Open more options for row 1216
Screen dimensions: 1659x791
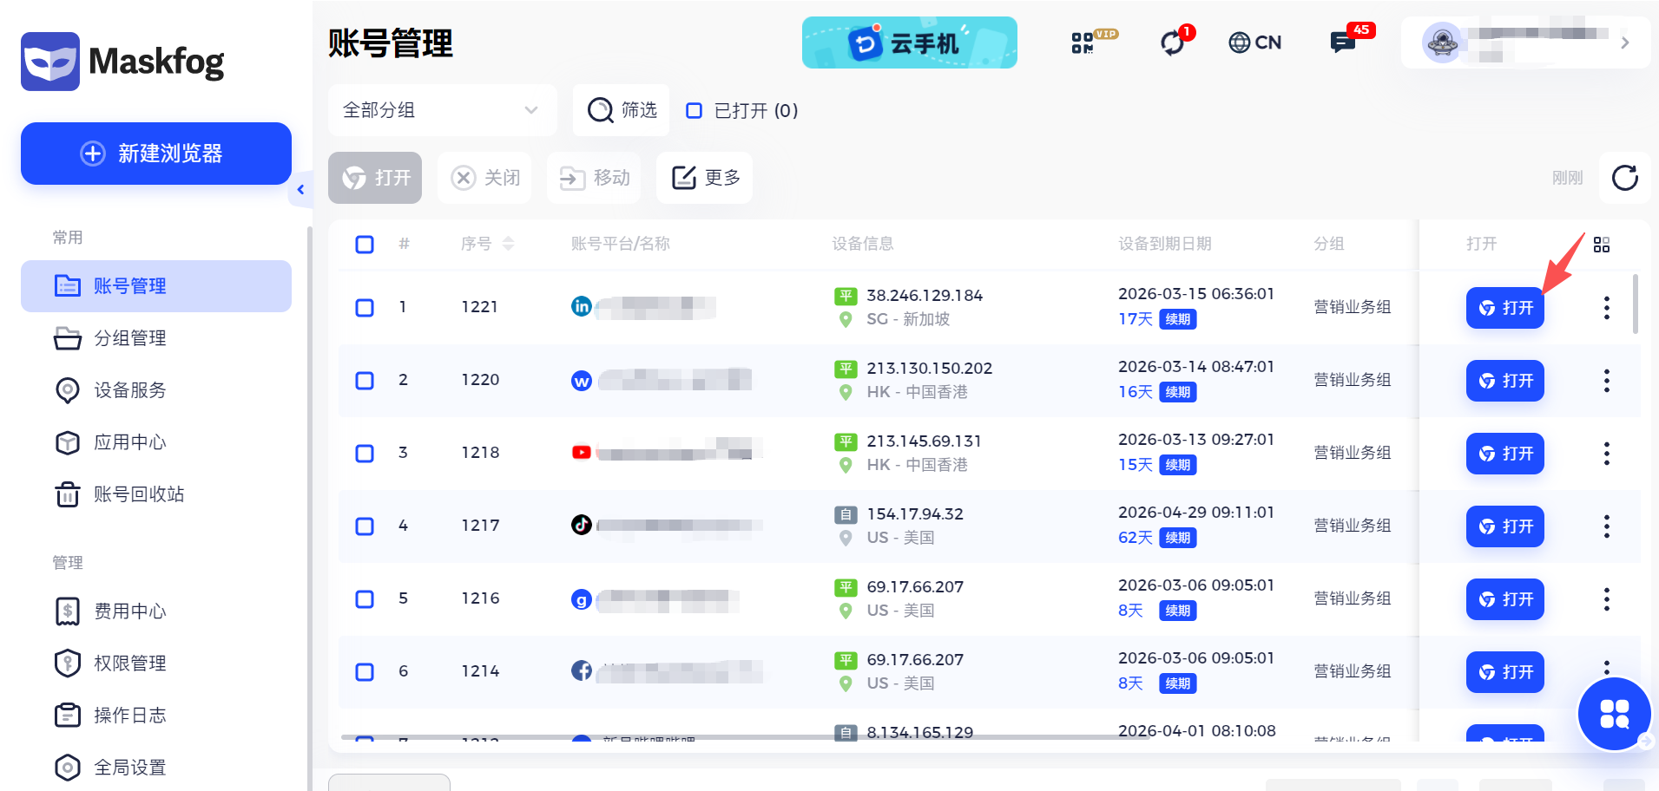(1607, 599)
